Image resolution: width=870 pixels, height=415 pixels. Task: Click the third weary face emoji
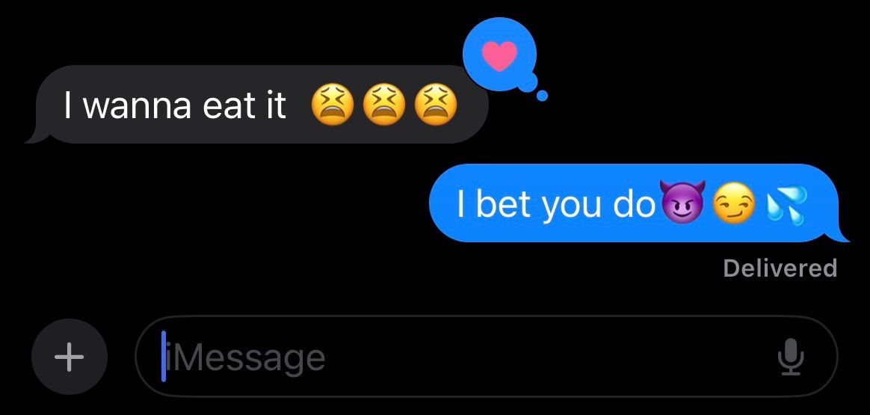tap(436, 104)
